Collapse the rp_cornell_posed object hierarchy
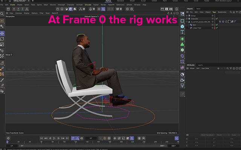Screen dimensions: 241x150 187,22
